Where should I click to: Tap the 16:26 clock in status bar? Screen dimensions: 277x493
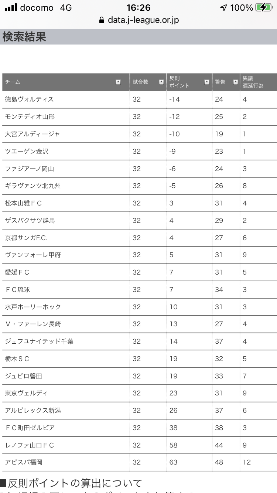pyautogui.click(x=138, y=8)
